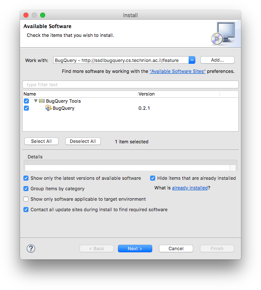Collapse the BugQuery Tools tree node

(36, 101)
